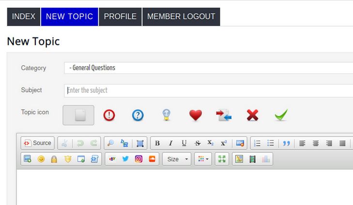Click the NEW TOPIC button
Viewport: 353px width, 205px height.
click(69, 16)
